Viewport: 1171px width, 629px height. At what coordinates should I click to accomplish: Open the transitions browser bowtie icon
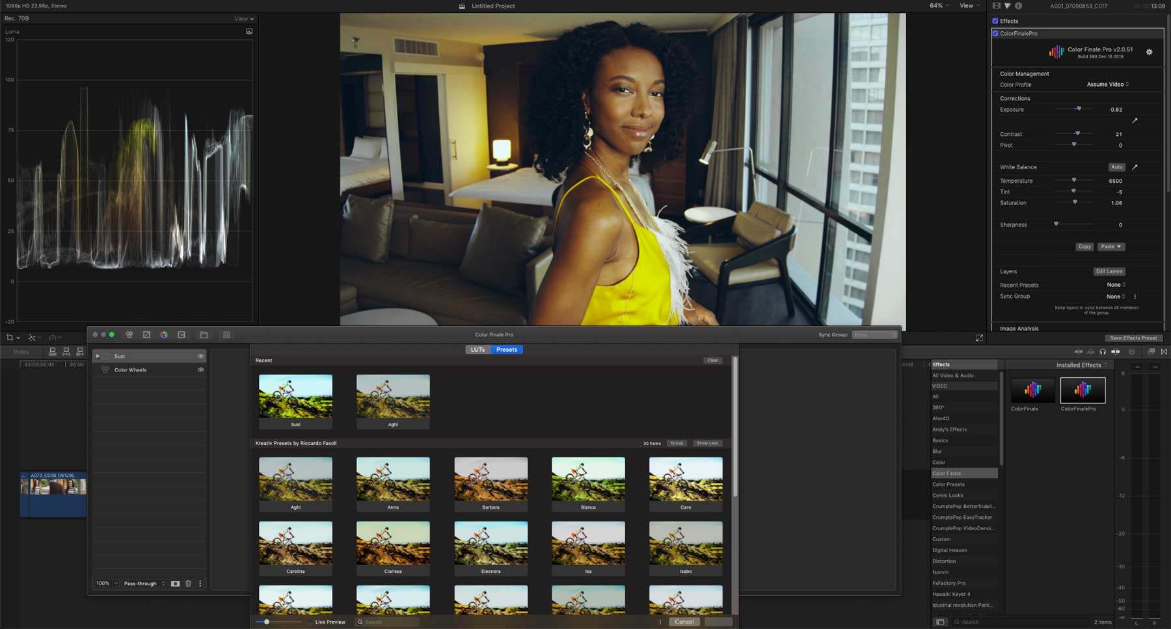point(1164,351)
